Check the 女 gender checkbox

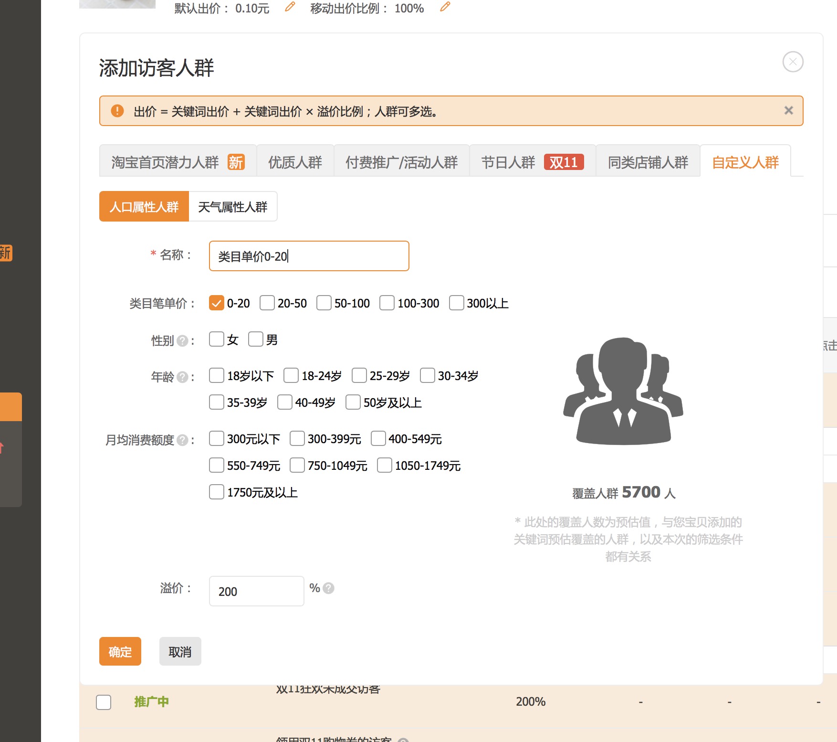pyautogui.click(x=216, y=339)
